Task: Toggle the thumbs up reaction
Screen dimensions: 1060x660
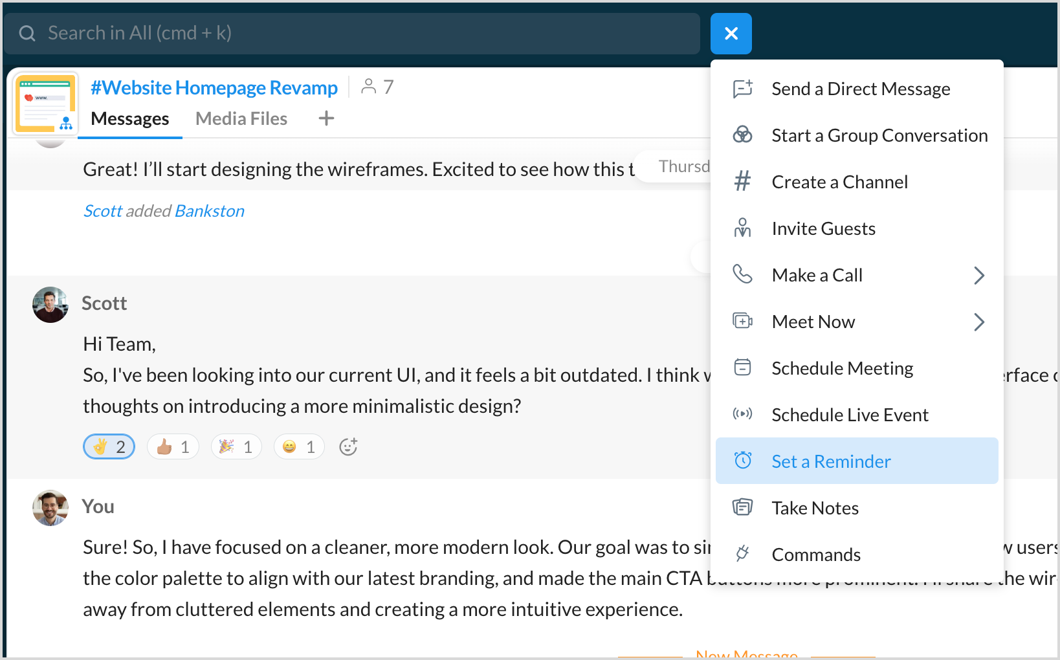Action: [x=173, y=446]
